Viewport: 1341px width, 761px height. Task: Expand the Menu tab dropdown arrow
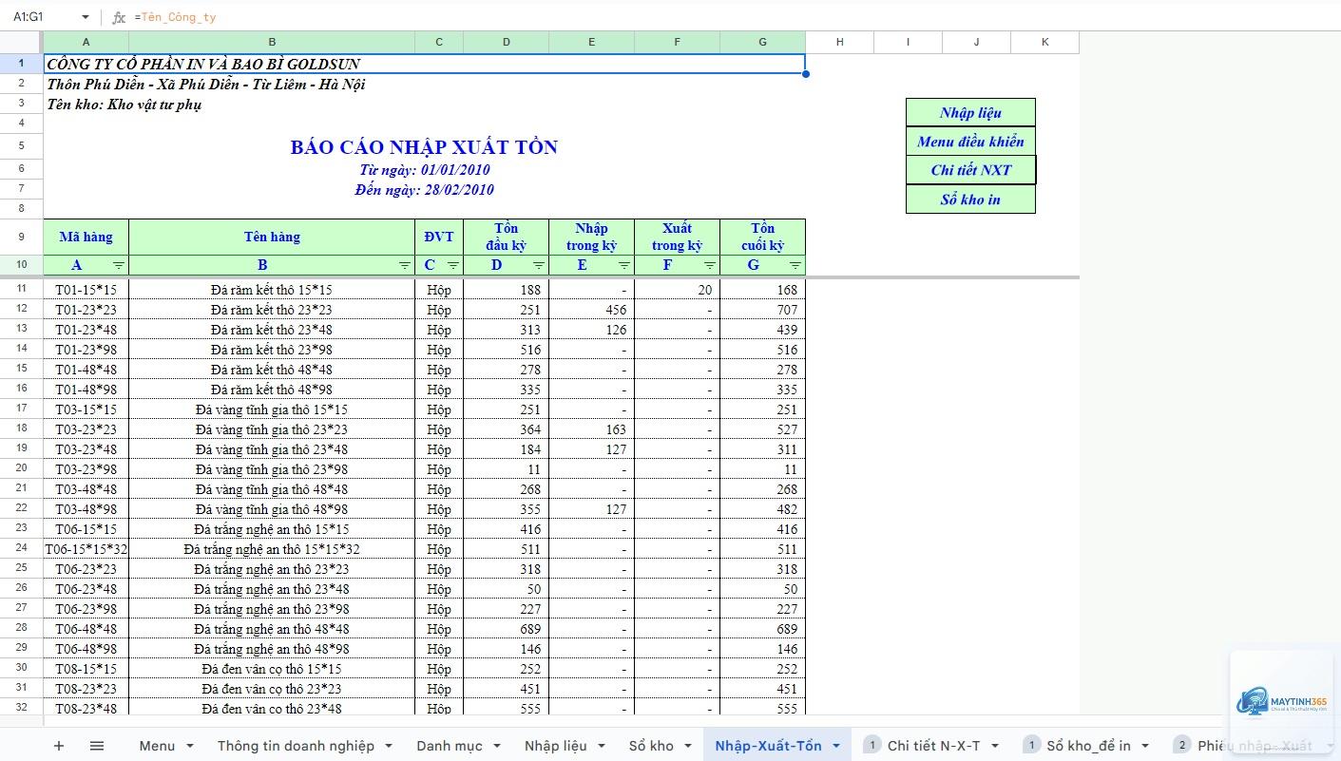[190, 746]
